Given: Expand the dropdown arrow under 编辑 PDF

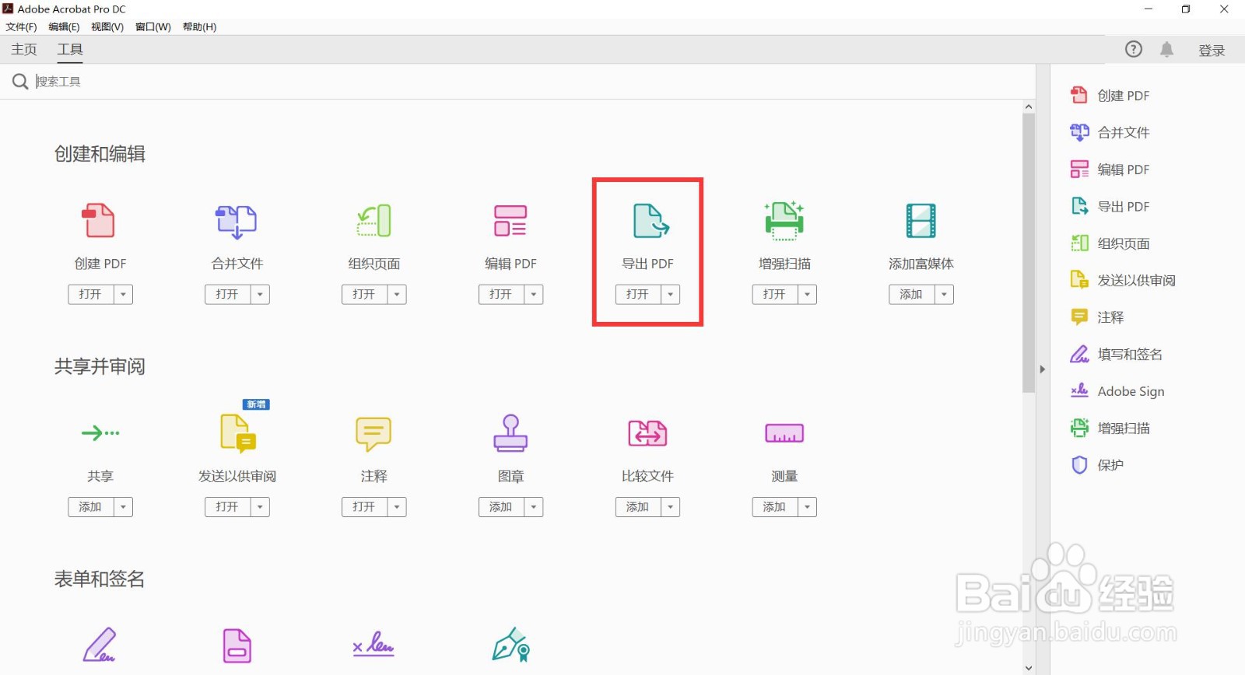Looking at the screenshot, I should [534, 295].
